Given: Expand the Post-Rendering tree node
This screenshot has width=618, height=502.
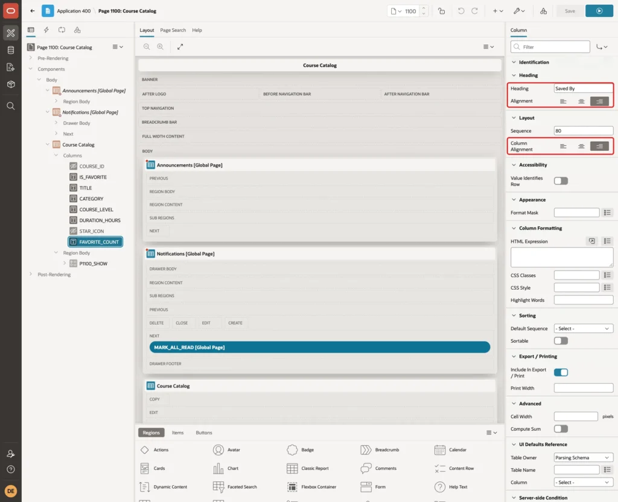Looking at the screenshot, I should (31, 275).
